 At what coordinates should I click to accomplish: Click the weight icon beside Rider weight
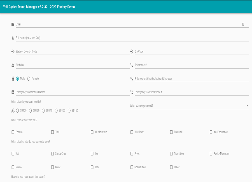132,79
